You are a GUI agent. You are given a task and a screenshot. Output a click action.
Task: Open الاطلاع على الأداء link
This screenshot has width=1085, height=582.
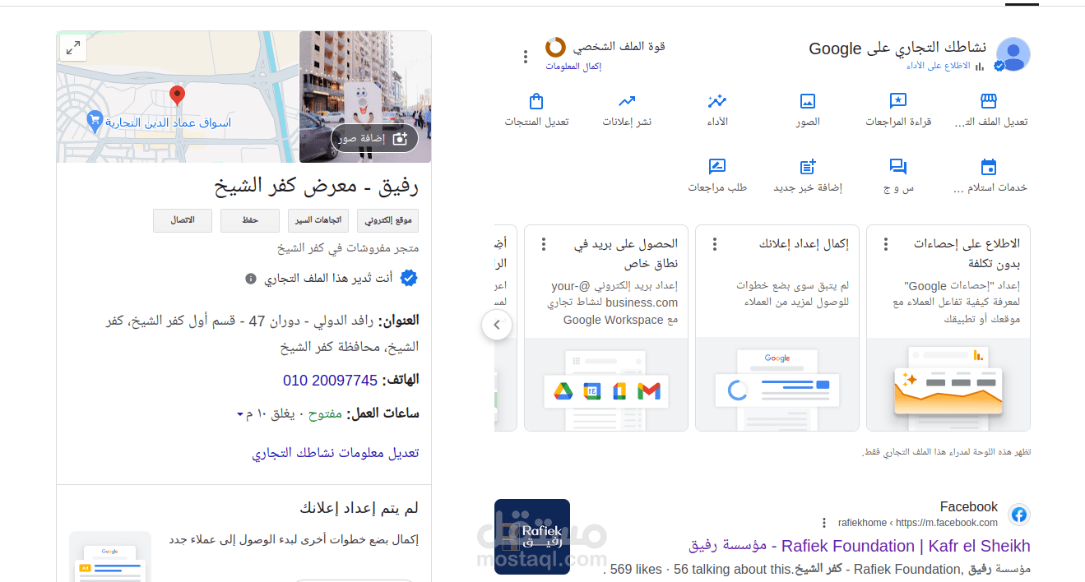click(x=939, y=66)
